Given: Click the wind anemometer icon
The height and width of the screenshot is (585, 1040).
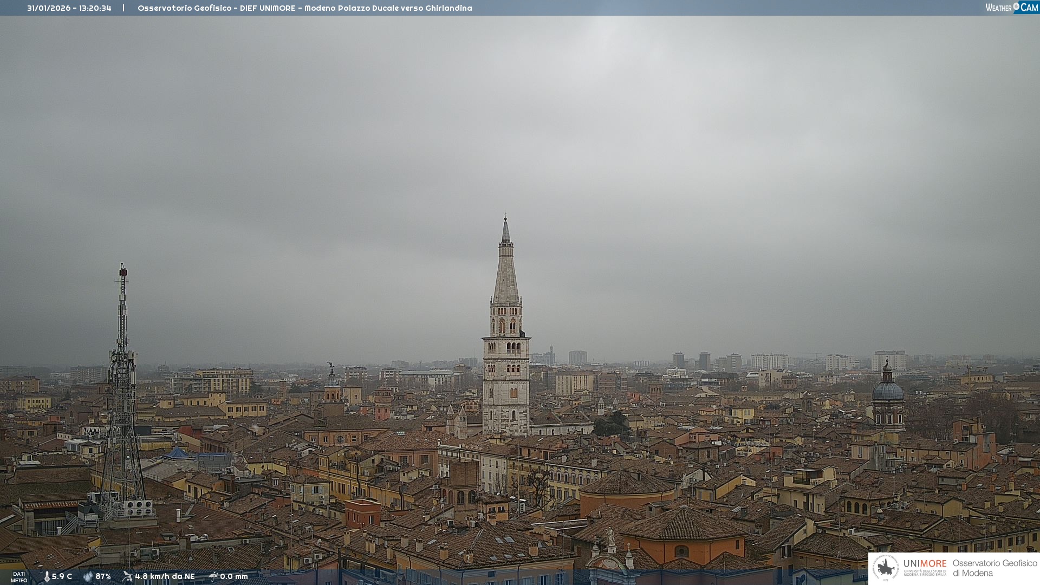Looking at the screenshot, I should pyautogui.click(x=127, y=576).
